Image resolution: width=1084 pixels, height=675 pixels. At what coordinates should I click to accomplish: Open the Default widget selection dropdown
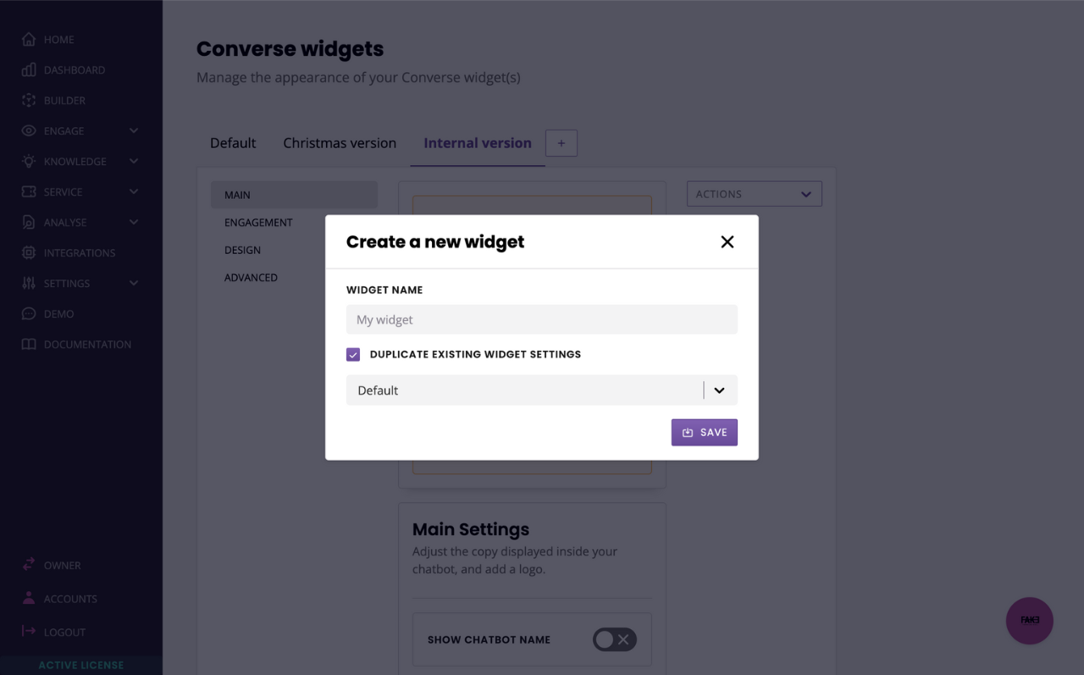tap(542, 390)
